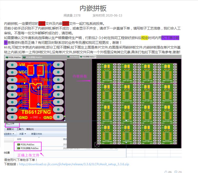Click the 名称 column header to sort

[x=19, y=139]
